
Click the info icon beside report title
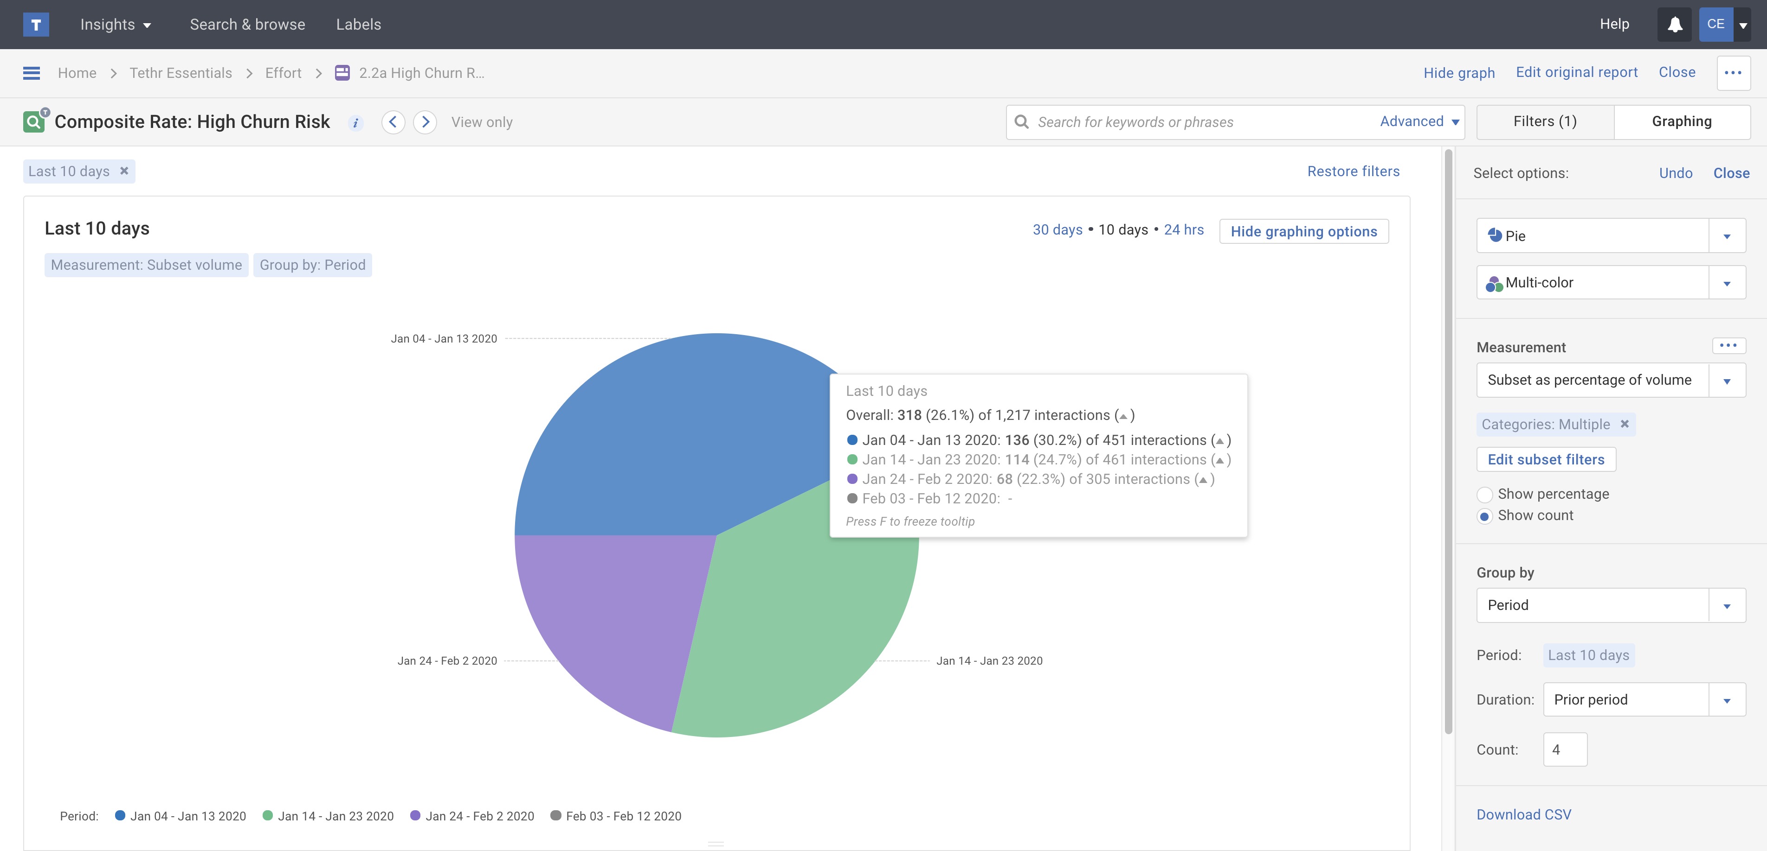355,123
